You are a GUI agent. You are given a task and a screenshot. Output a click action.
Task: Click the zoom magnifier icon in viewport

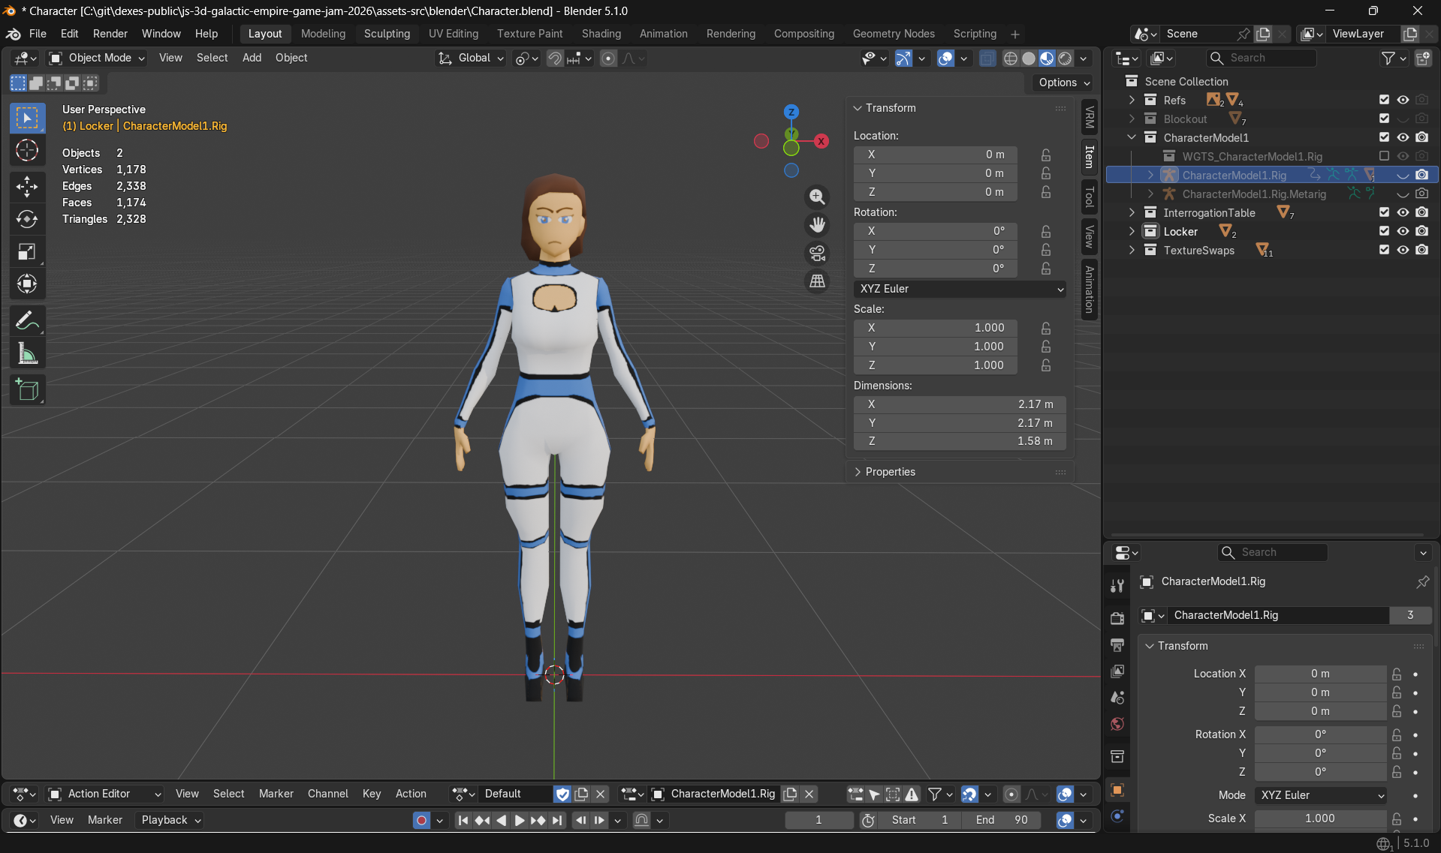[x=817, y=197]
